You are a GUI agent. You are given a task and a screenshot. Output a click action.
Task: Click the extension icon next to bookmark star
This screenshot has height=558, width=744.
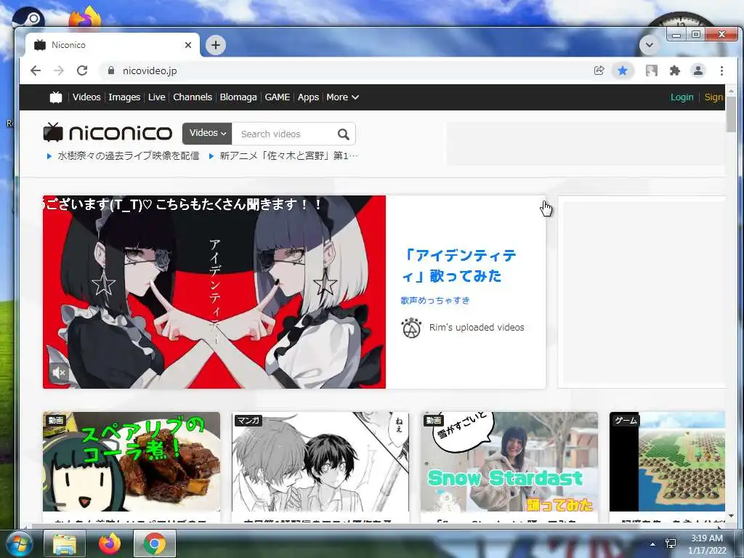coord(652,70)
